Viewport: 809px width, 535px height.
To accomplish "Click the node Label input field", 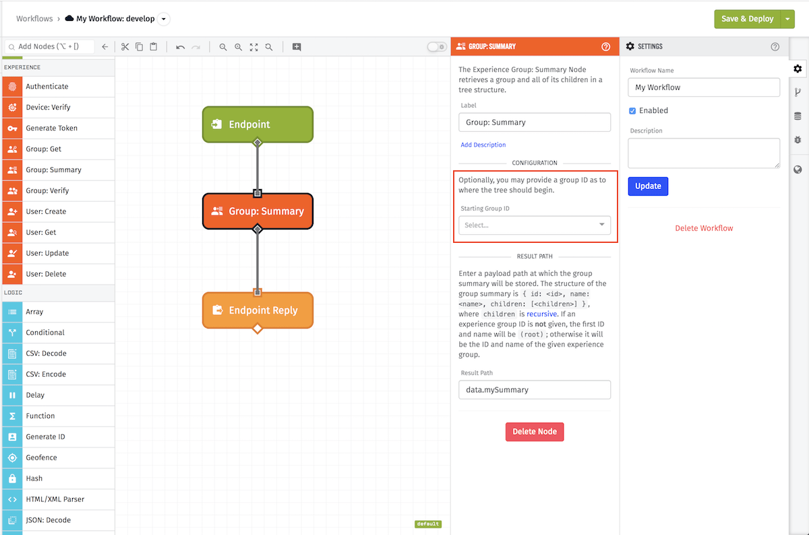I will coord(535,122).
